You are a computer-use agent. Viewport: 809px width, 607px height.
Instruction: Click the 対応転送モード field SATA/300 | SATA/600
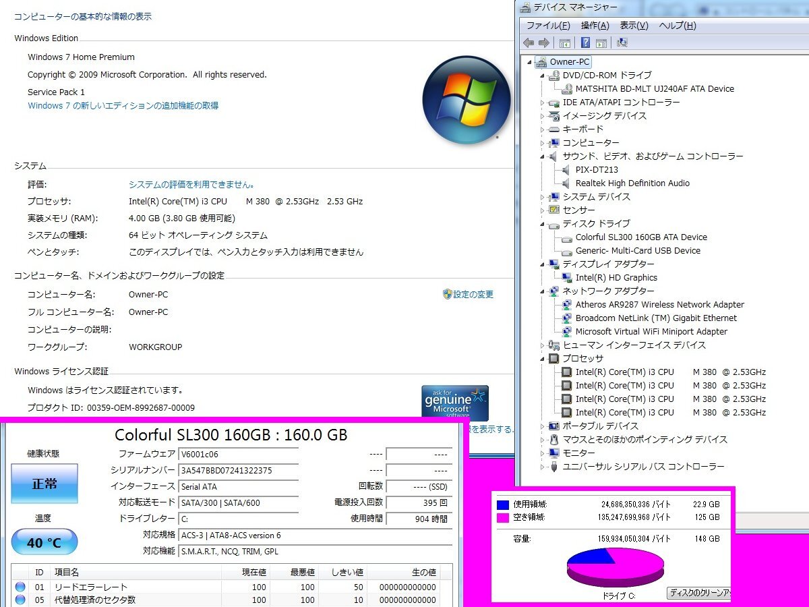[x=238, y=502]
